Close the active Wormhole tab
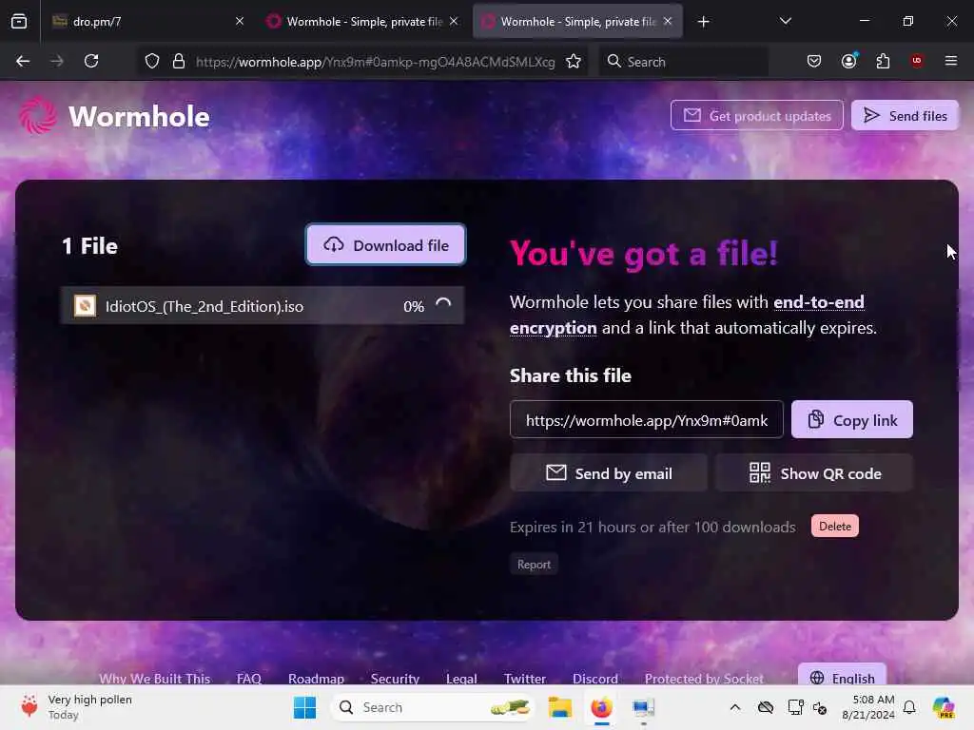 coord(668,21)
